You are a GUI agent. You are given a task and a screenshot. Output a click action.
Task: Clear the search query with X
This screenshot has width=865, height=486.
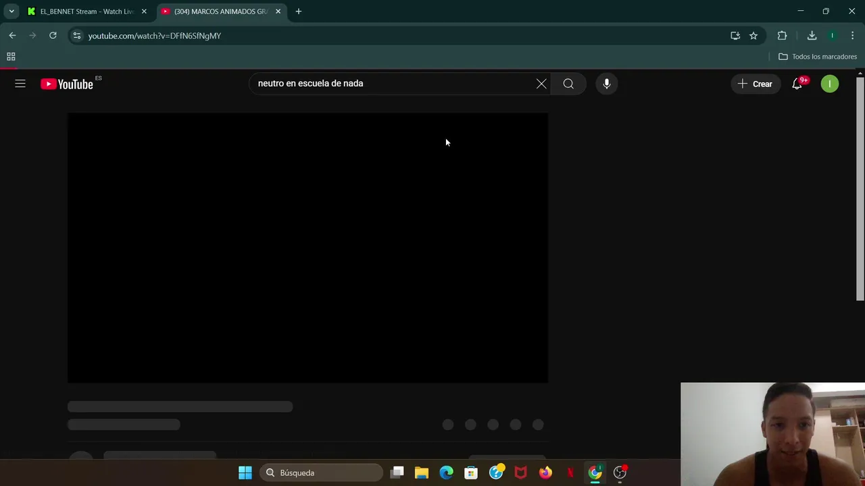coord(541,84)
